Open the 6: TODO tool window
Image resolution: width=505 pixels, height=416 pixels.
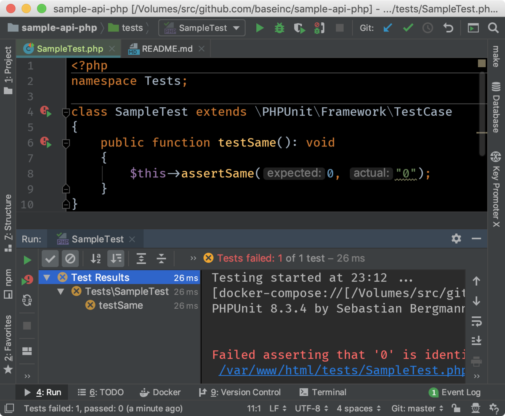[x=101, y=392]
